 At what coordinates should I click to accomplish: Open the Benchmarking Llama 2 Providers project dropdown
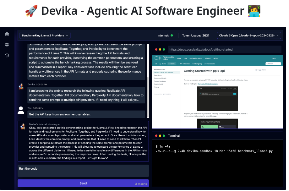(44, 35)
